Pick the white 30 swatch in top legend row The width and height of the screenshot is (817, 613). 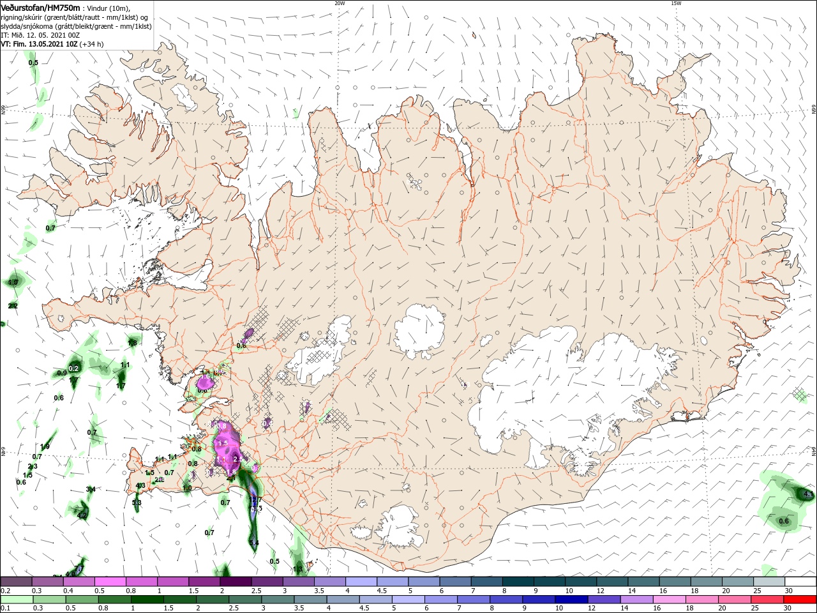tap(800, 582)
